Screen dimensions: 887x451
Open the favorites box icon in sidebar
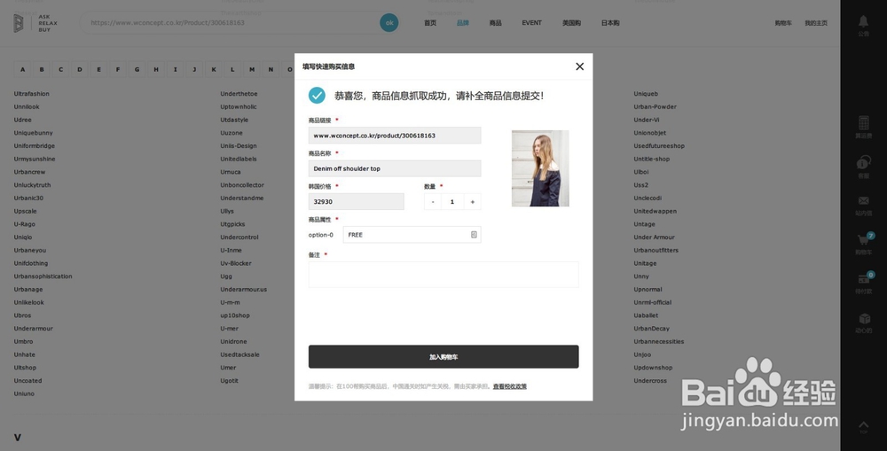click(x=863, y=319)
